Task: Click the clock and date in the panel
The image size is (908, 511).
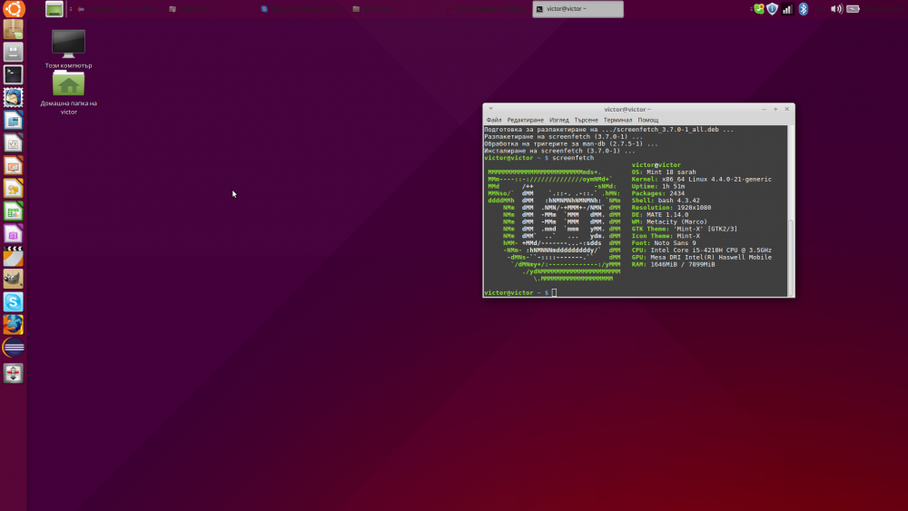Action: [x=884, y=9]
